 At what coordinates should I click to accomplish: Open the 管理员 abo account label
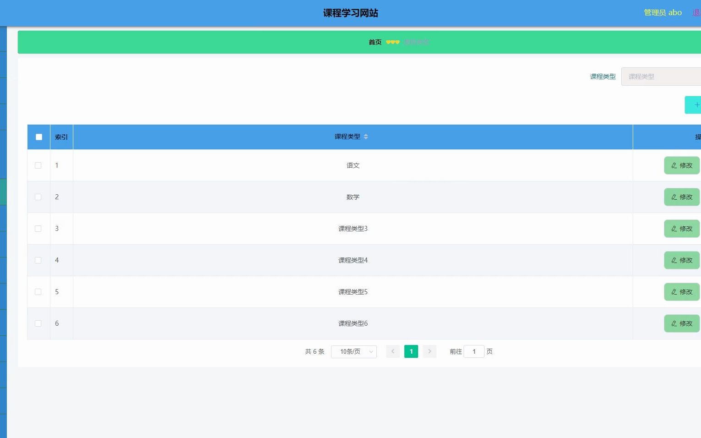[662, 12]
